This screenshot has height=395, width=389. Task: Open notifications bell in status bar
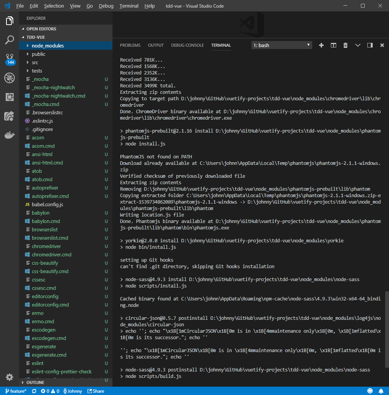pos(381,391)
